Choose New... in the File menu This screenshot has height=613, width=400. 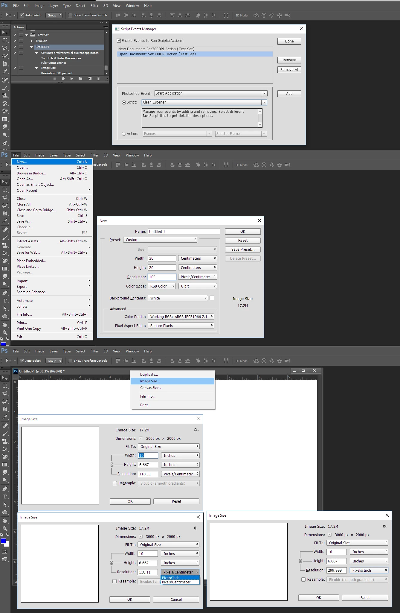coord(52,162)
